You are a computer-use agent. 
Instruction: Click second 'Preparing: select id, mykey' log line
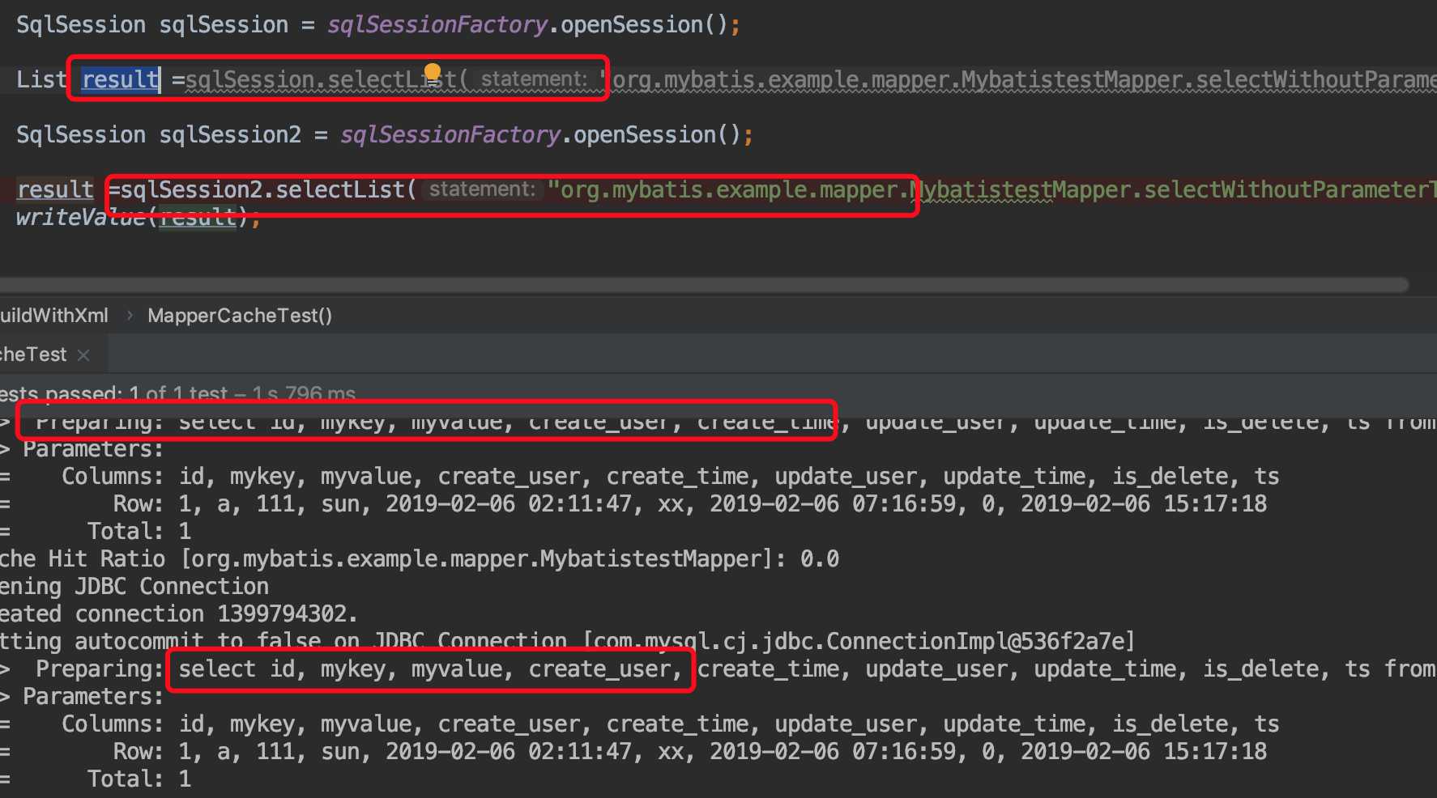[718, 669]
